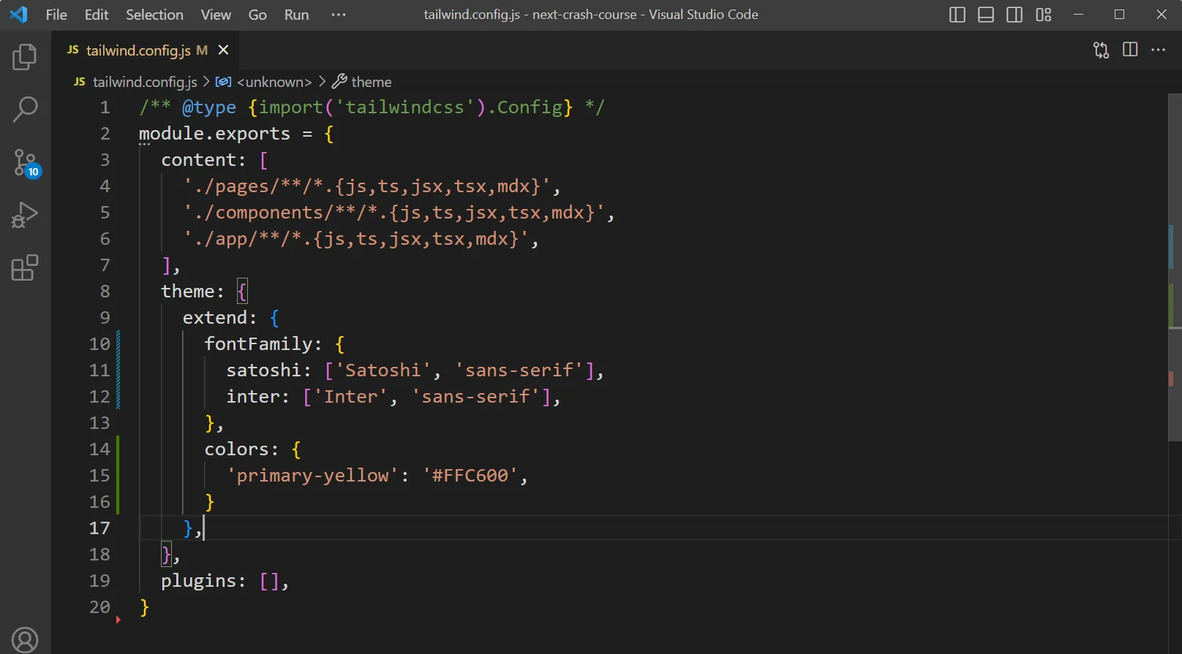Click the word module.exports

(x=215, y=134)
